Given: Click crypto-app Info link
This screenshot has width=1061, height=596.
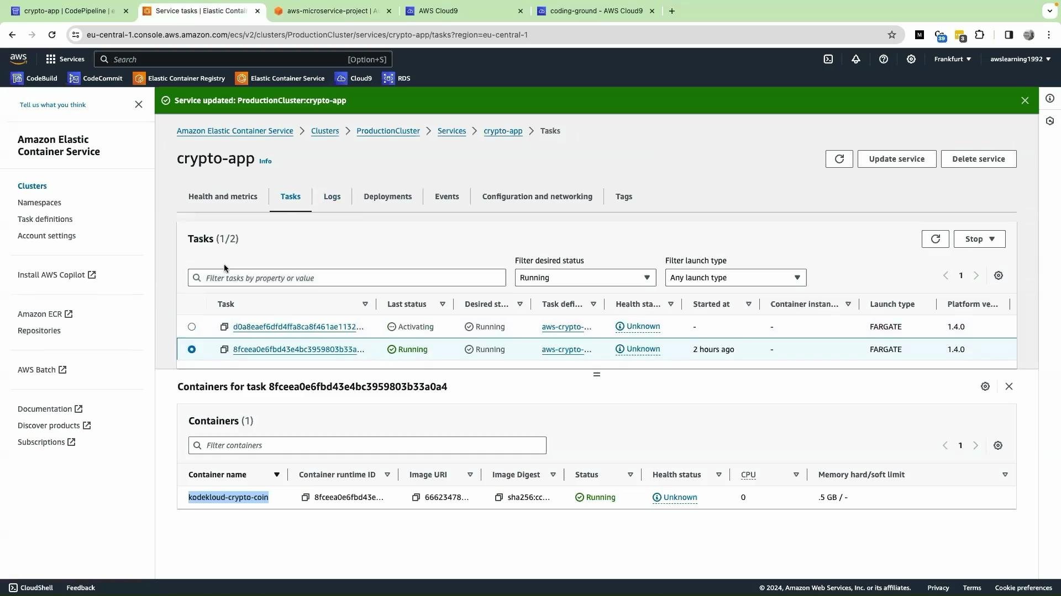Looking at the screenshot, I should [x=265, y=161].
